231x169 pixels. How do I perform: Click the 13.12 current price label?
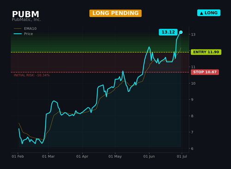[x=168, y=32]
